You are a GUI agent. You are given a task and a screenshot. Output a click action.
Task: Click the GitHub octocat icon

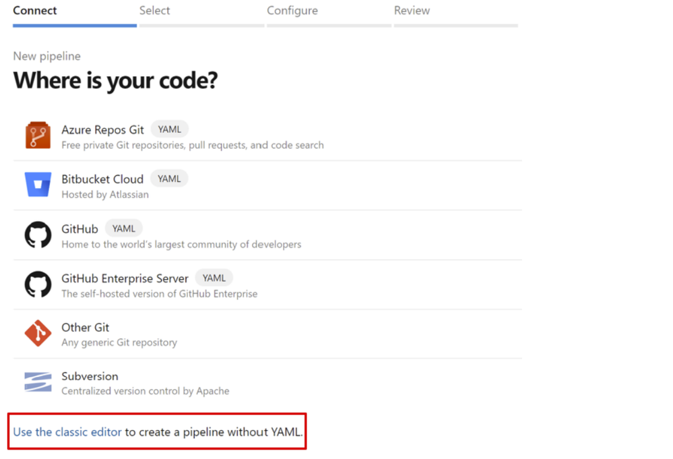(38, 235)
